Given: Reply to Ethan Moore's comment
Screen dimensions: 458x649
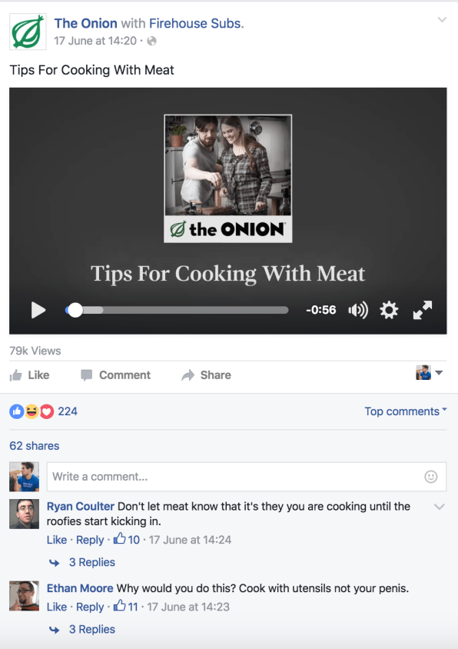Looking at the screenshot, I should 90,607.
